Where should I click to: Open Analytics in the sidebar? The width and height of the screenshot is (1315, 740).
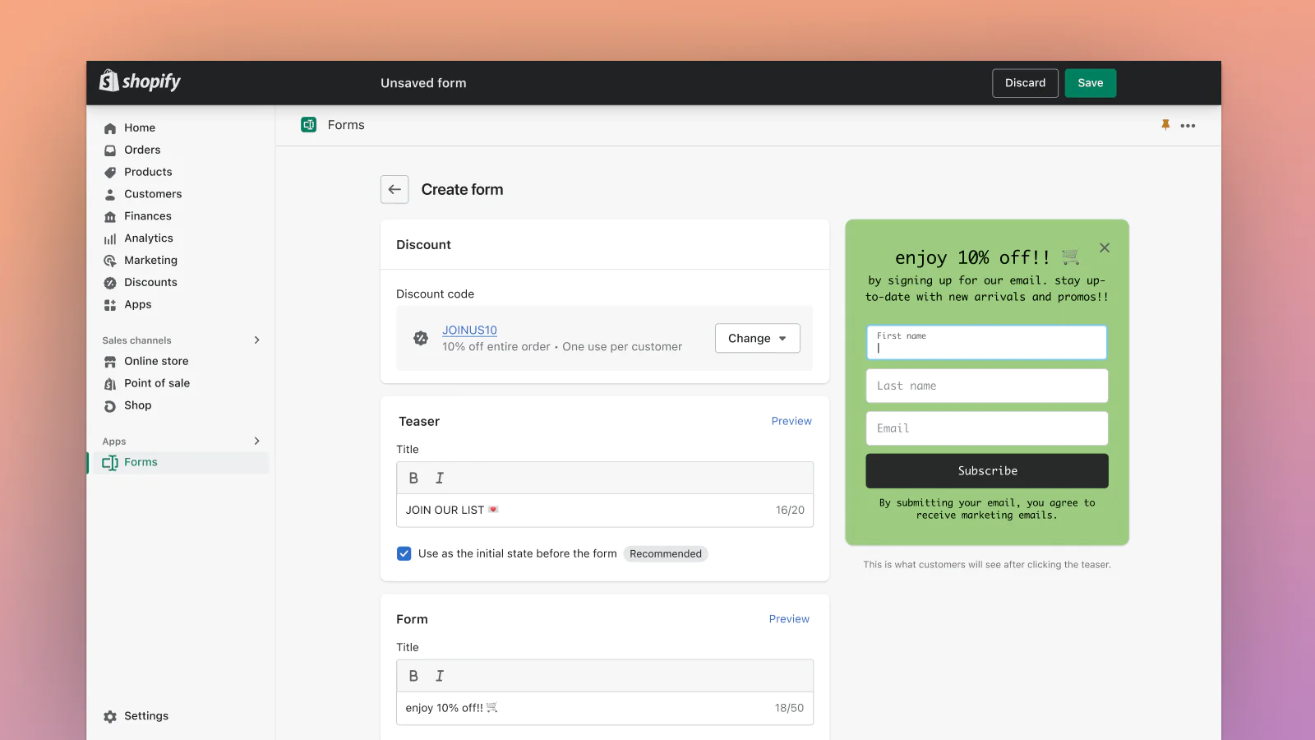(149, 238)
